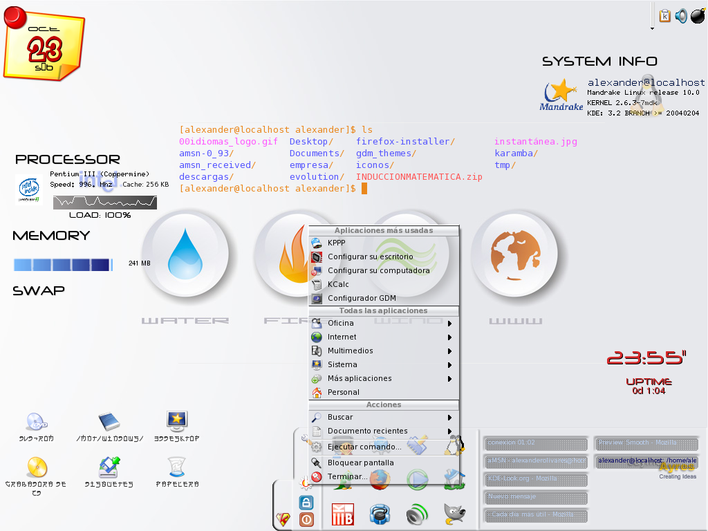Choose Ejecutar comando... in the menu
708x531 pixels.
pyautogui.click(x=384, y=447)
